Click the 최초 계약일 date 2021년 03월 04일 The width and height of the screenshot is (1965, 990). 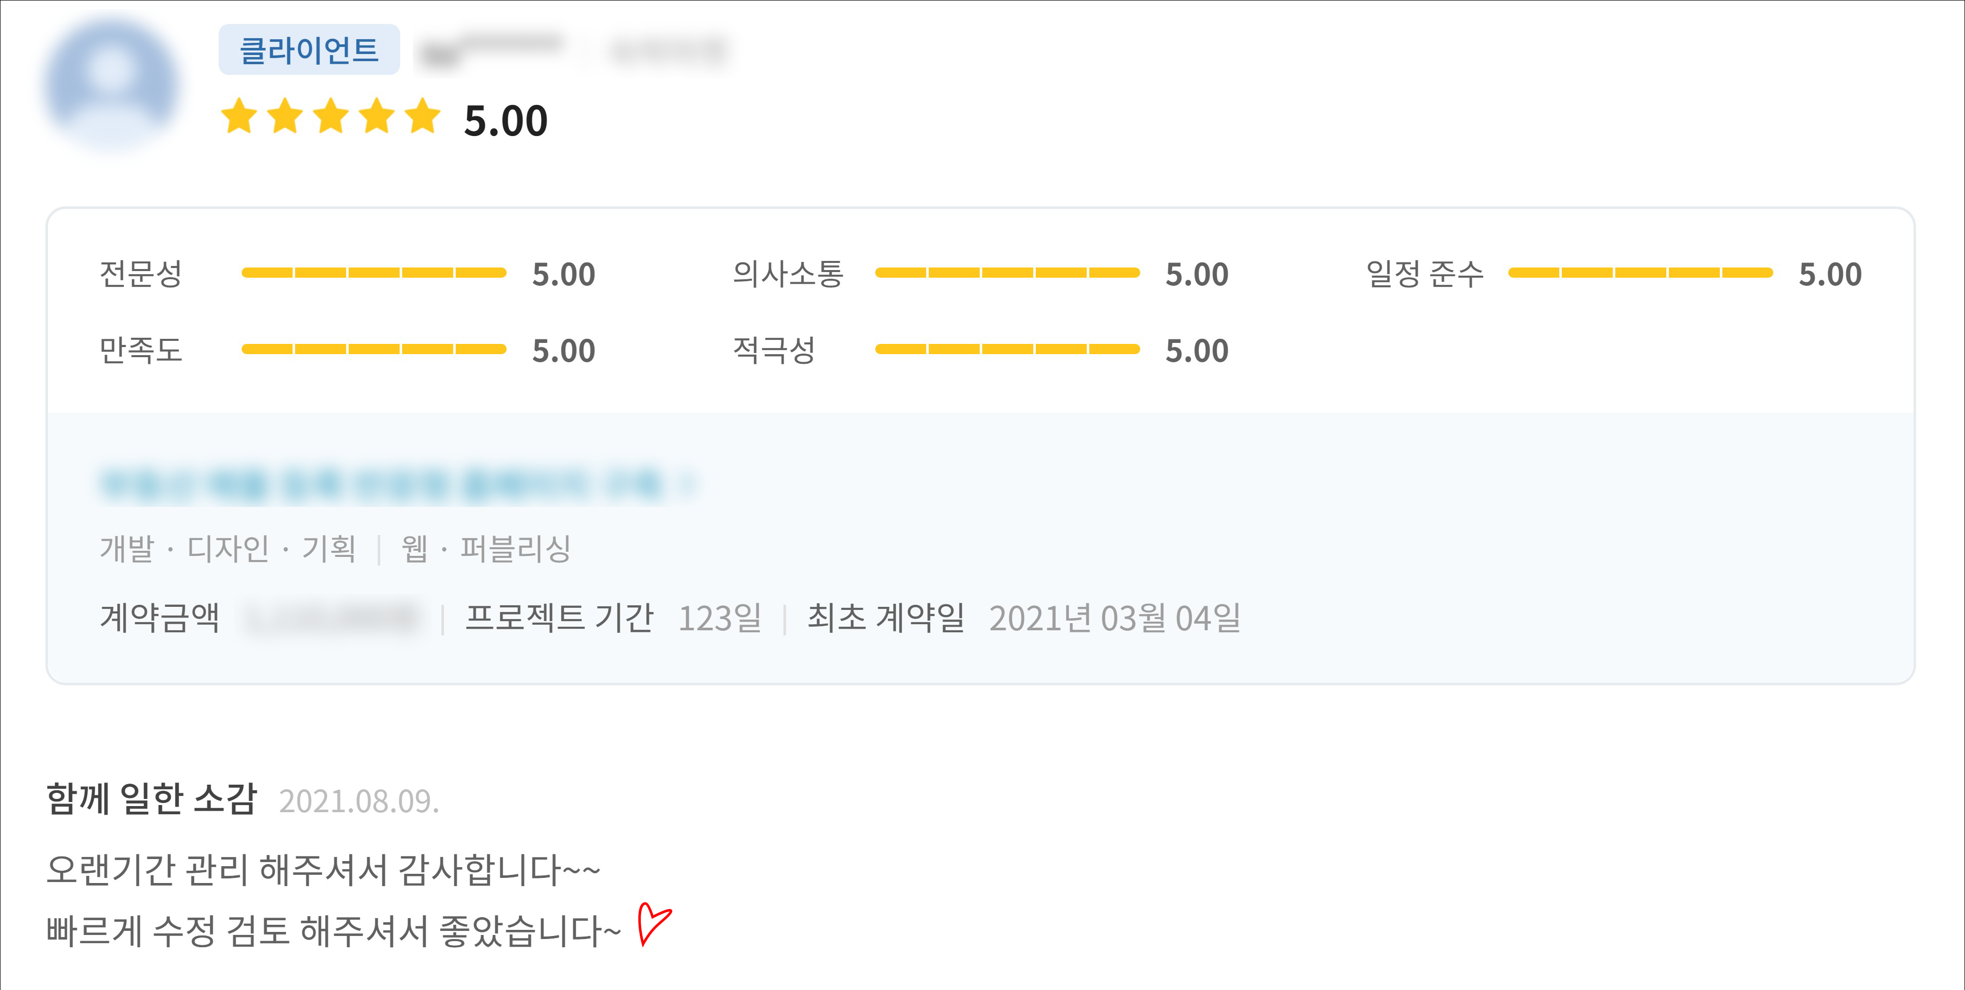1114,618
